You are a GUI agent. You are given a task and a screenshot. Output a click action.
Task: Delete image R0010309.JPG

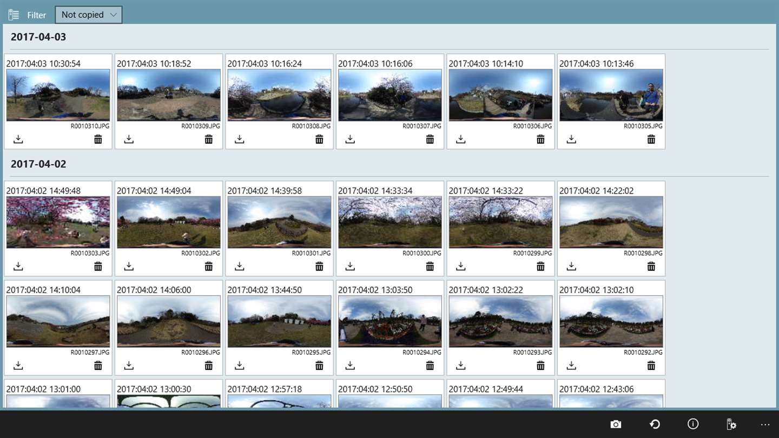pyautogui.click(x=209, y=140)
